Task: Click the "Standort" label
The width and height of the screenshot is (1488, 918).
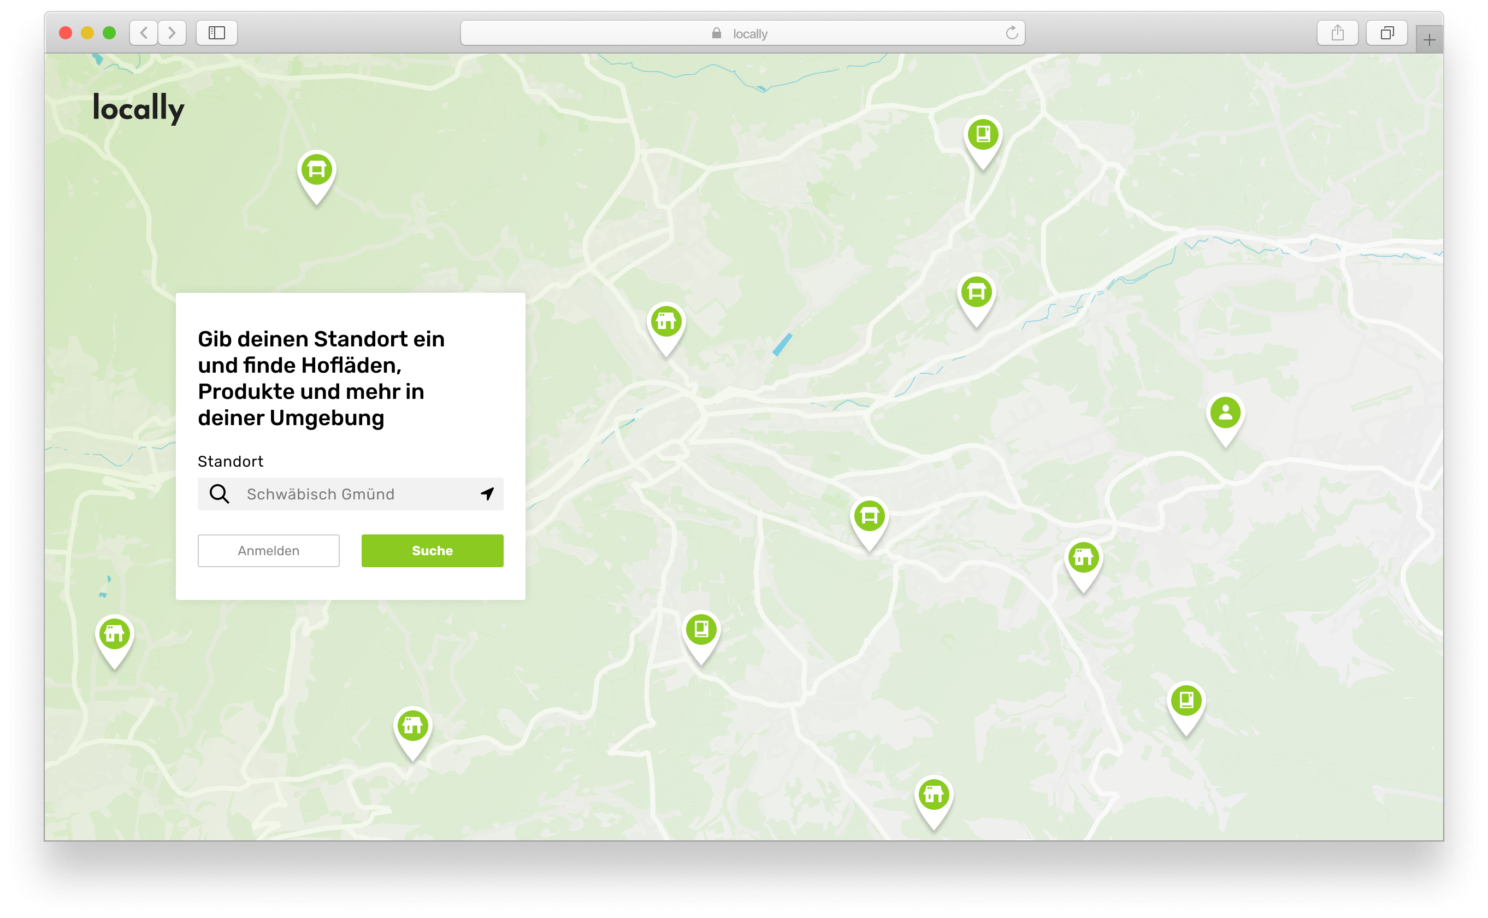Action: point(231,461)
